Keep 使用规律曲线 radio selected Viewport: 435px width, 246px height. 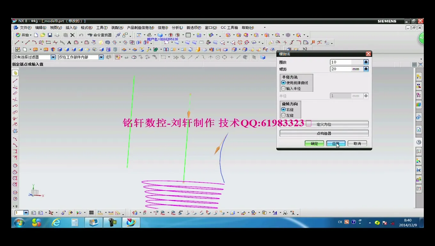pyautogui.click(x=283, y=83)
